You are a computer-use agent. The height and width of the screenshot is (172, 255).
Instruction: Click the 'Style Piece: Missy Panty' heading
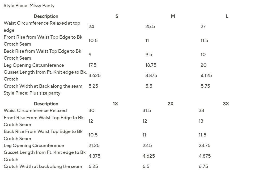pos(29,6)
